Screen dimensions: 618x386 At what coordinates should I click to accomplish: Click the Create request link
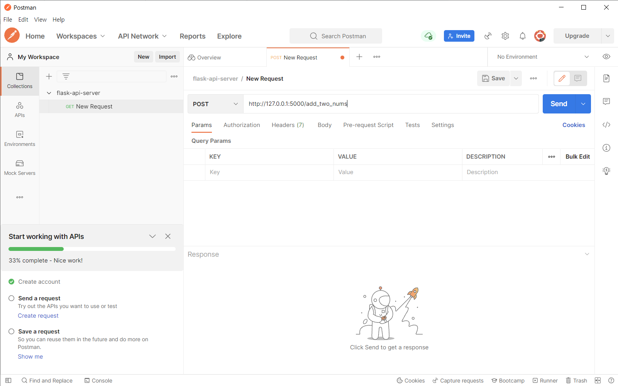[x=38, y=316]
